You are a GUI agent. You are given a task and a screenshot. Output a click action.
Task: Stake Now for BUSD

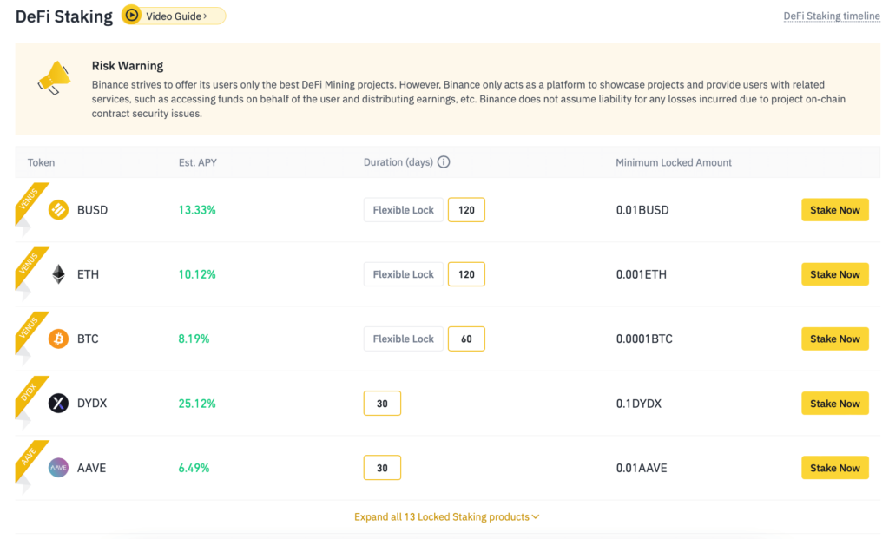[834, 209]
